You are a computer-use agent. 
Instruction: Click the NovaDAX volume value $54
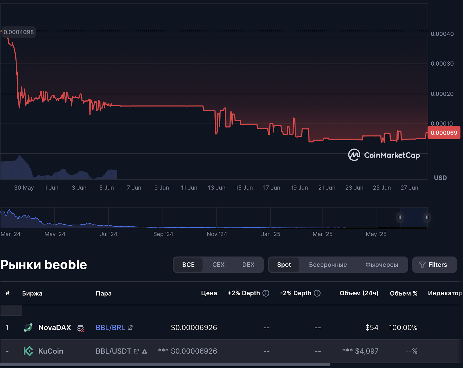(372, 327)
